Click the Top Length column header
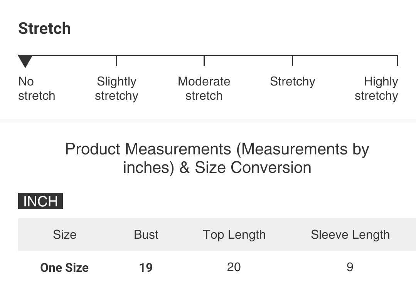This screenshot has width=416, height=283. tap(234, 234)
